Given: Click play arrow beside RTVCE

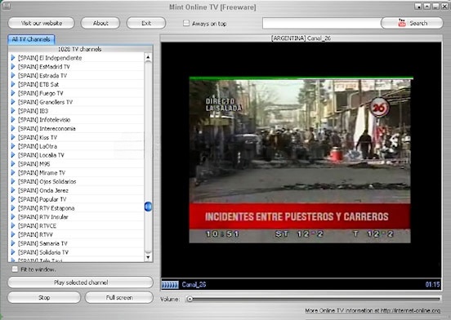Looking at the screenshot, I should [13, 226].
